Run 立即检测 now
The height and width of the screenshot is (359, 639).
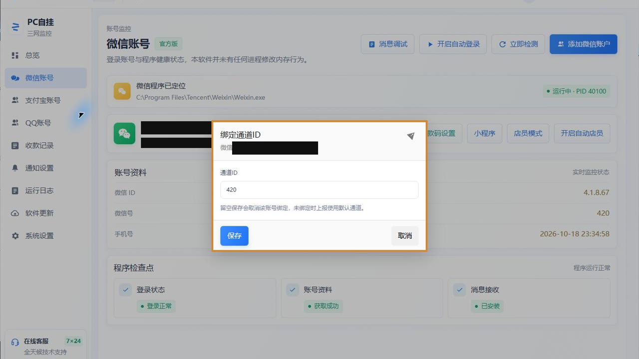click(518, 44)
